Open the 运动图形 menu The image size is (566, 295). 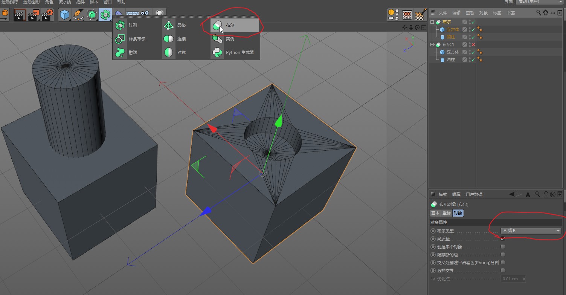click(x=31, y=2)
